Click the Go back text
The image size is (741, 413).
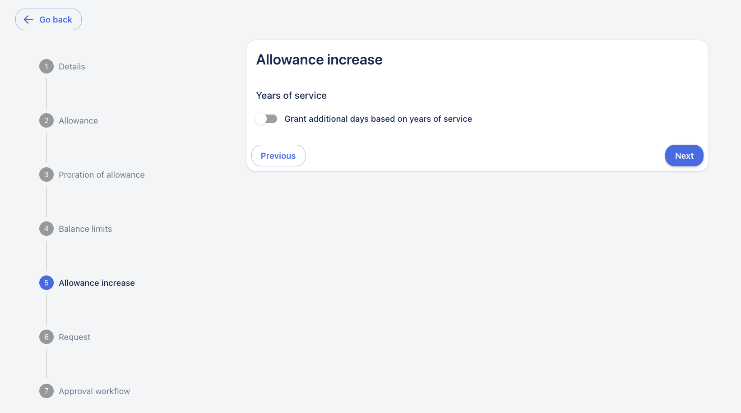click(56, 19)
